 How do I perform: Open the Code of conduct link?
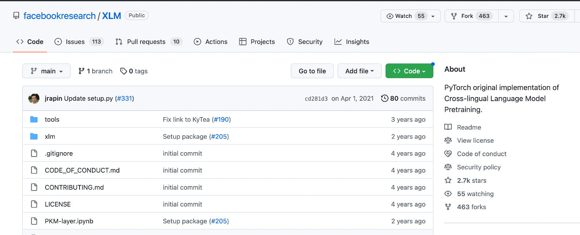pos(482,154)
